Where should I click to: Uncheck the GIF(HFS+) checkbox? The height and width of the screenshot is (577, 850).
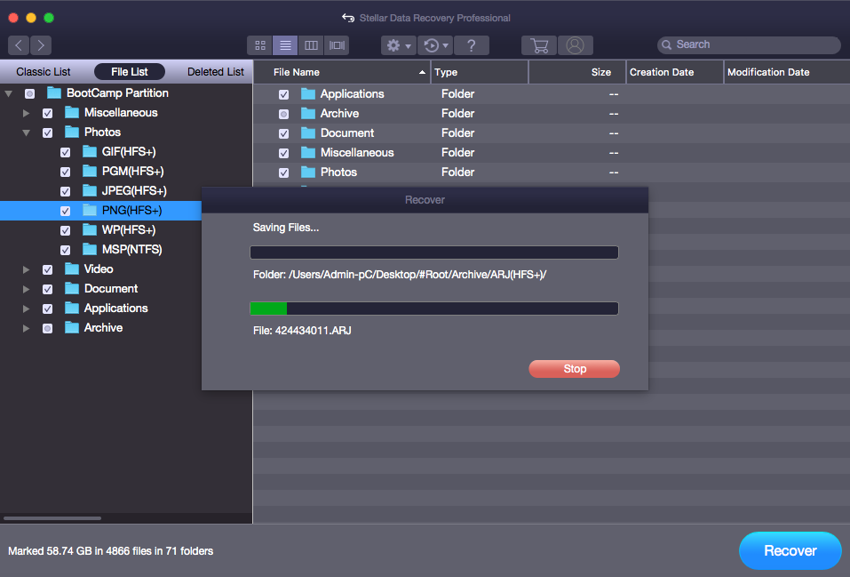coord(65,153)
